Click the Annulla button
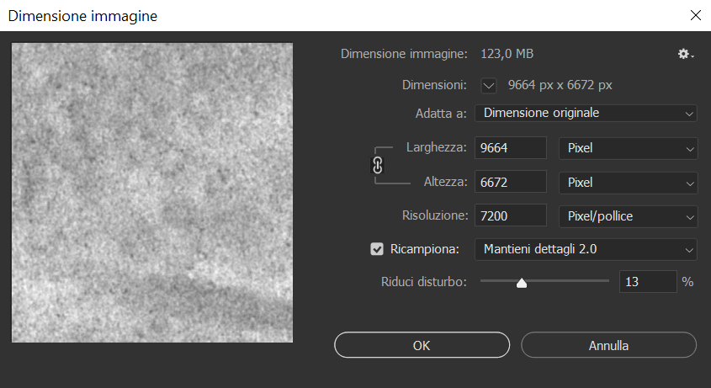This screenshot has height=388, width=711. point(608,345)
